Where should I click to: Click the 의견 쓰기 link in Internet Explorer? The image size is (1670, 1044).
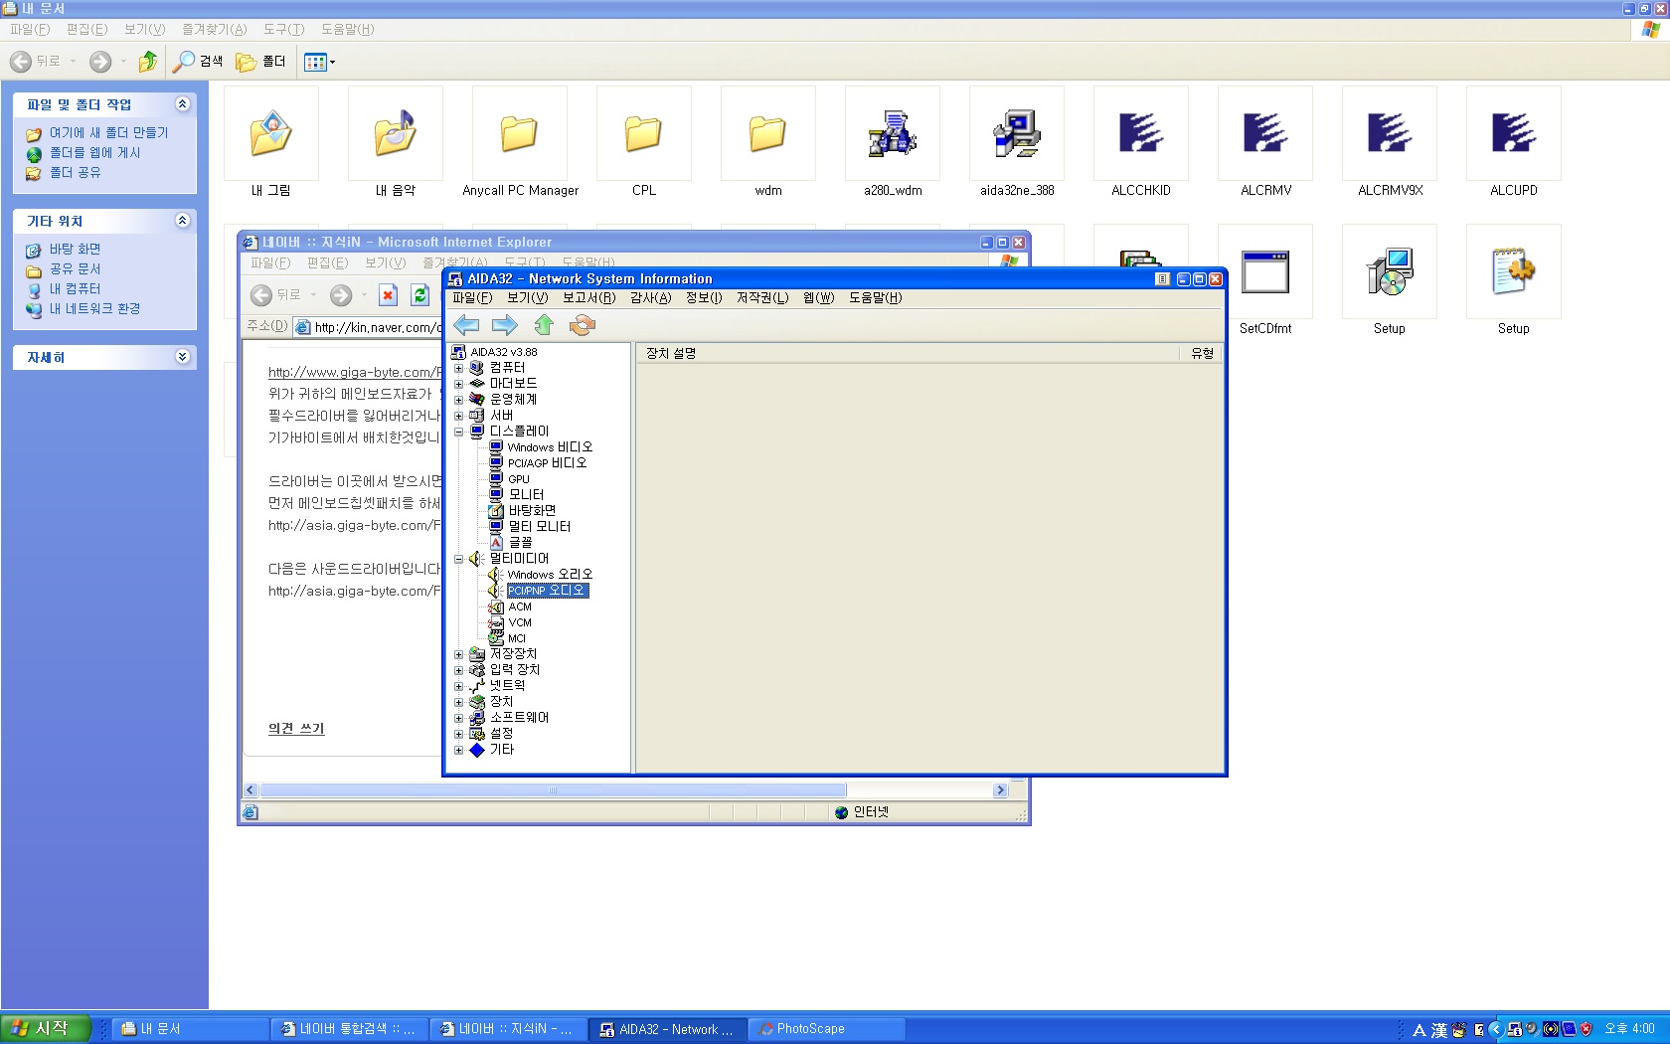click(x=296, y=729)
